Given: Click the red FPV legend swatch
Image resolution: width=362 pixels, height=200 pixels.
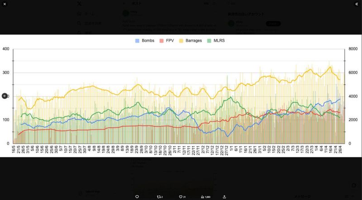Looking at the screenshot, I should point(163,41).
